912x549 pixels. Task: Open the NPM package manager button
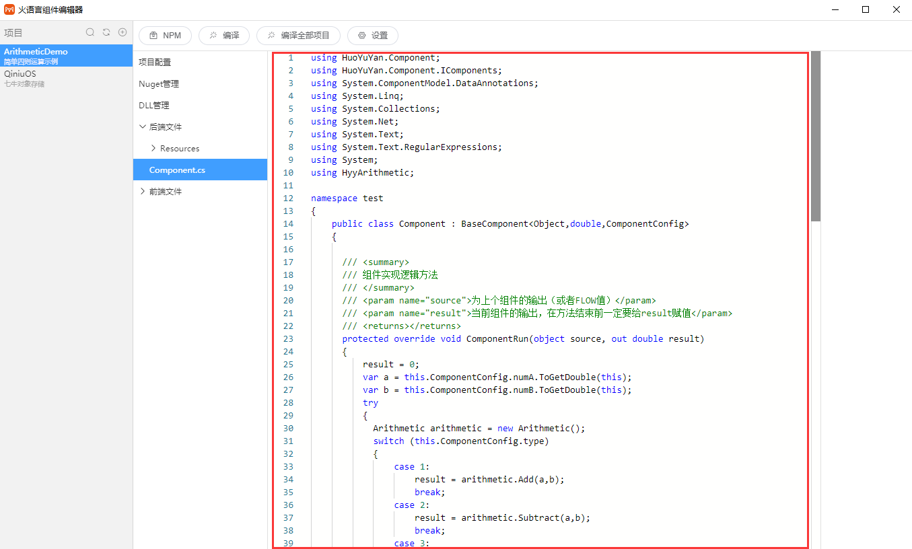pyautogui.click(x=165, y=36)
